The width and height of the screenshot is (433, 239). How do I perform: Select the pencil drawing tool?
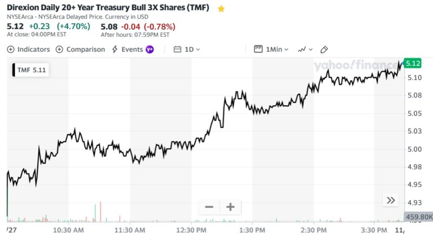pos(324,49)
